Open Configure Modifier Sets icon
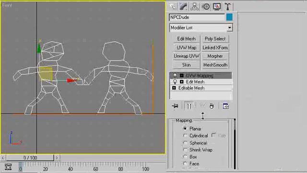The image size is (307, 173). coord(226,106)
